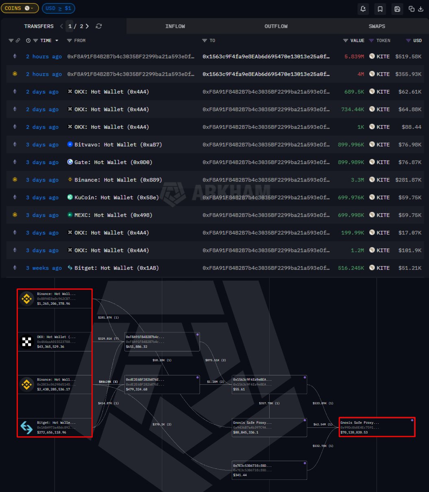Open MEXC: Hot Wallet (0x498) link
This screenshot has height=492, width=429.
[x=113, y=215]
